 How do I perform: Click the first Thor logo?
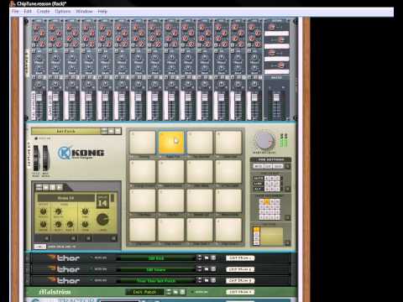(x=65, y=258)
